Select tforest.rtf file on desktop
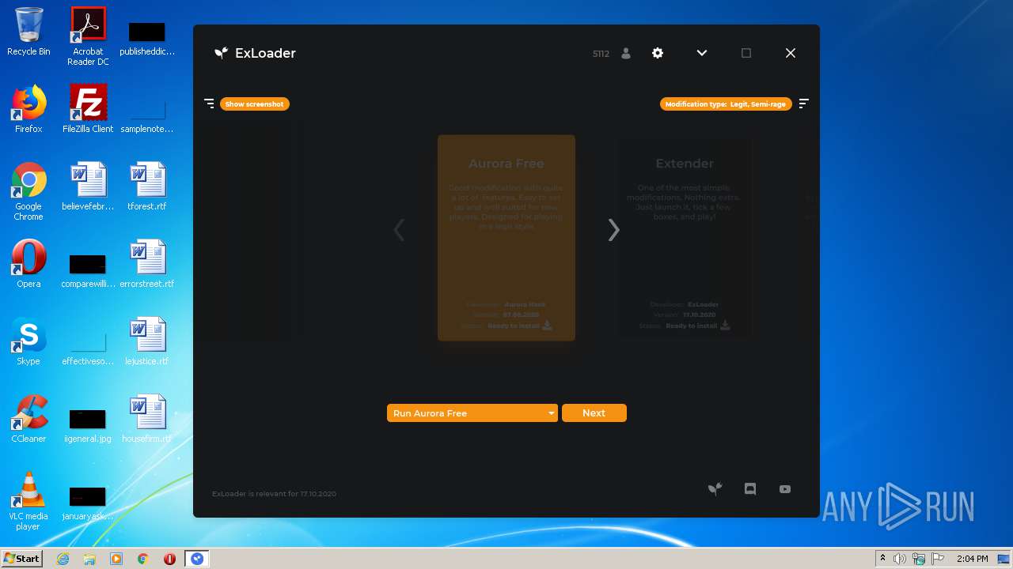 tap(147, 187)
